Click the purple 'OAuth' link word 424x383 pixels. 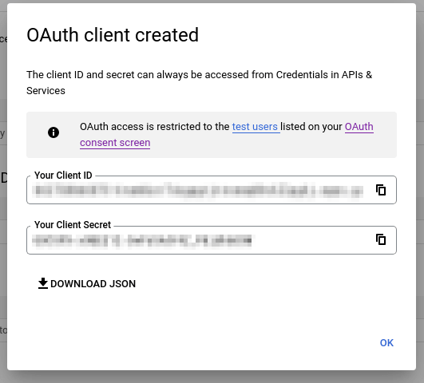pyautogui.click(x=359, y=127)
